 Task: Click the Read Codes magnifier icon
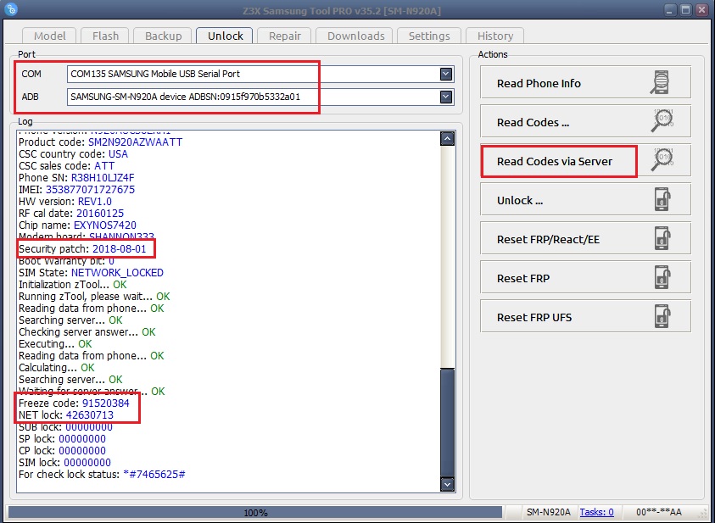[x=662, y=121]
